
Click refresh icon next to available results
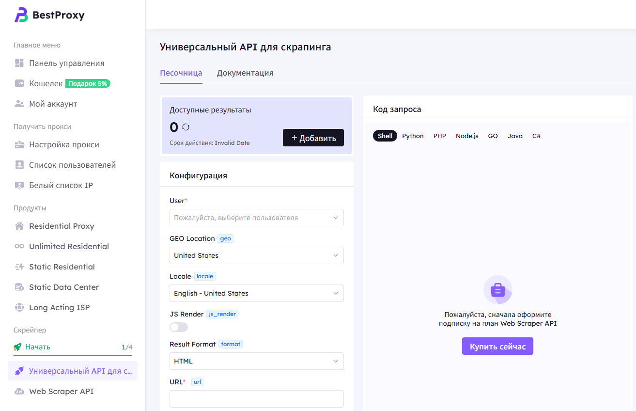pyautogui.click(x=186, y=127)
